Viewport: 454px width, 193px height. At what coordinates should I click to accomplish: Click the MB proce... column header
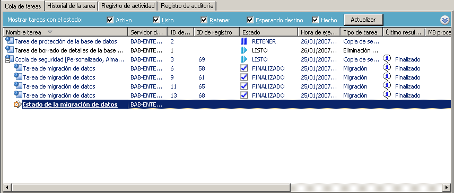tap(438, 32)
